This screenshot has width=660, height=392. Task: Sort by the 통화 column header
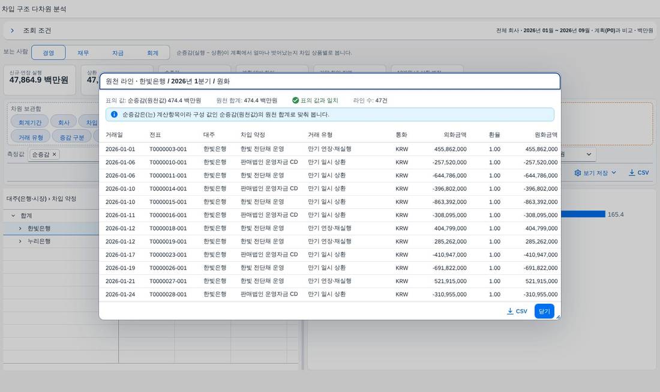[x=401, y=134]
